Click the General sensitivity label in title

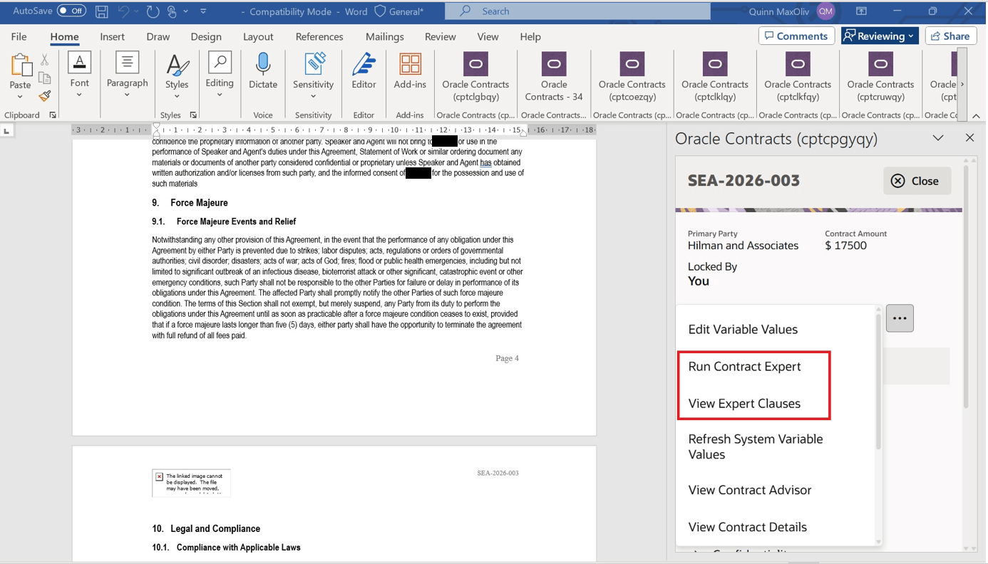(400, 11)
